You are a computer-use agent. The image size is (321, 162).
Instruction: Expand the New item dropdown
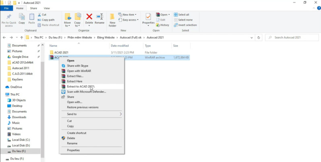coord(128,15)
